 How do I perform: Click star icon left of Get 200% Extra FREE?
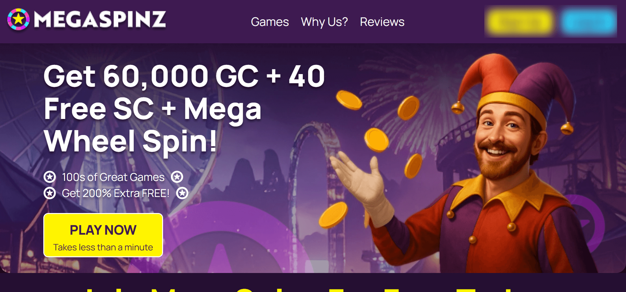50,193
